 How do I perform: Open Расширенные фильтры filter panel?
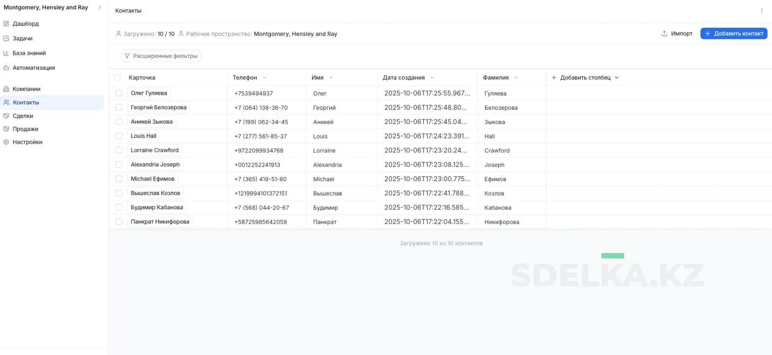[161, 56]
